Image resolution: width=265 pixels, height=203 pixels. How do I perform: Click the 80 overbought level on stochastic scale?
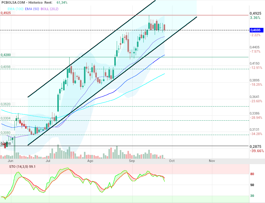coord(253,174)
